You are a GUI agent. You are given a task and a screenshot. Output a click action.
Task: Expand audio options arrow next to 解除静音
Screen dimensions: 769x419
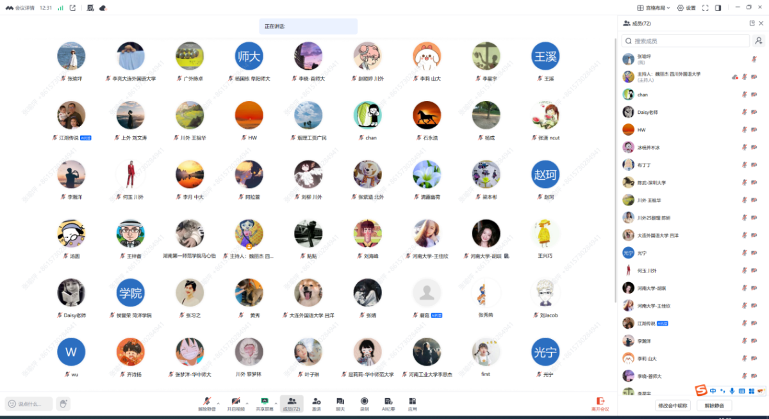point(218,403)
